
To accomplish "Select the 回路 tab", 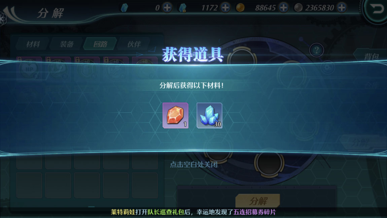I will click(100, 44).
